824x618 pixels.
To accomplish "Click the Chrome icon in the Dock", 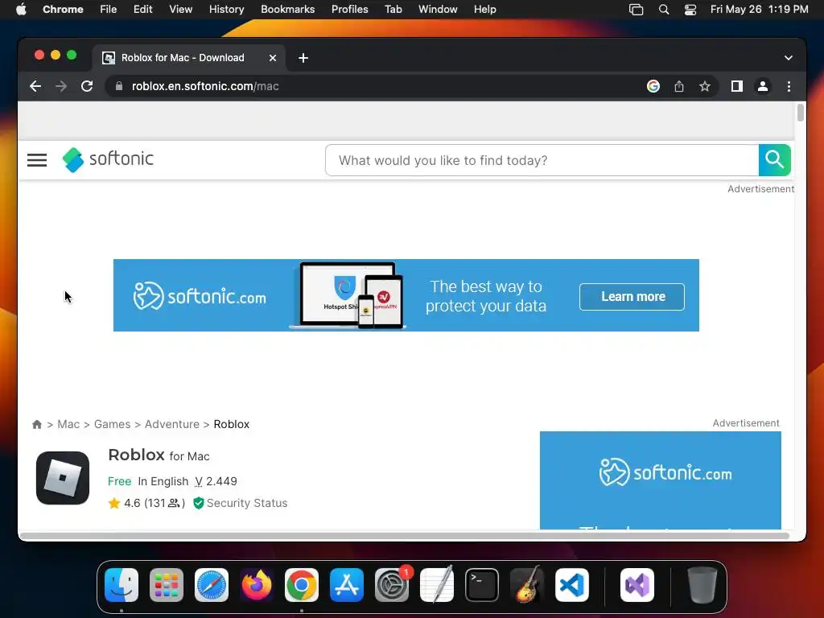I will [x=302, y=585].
